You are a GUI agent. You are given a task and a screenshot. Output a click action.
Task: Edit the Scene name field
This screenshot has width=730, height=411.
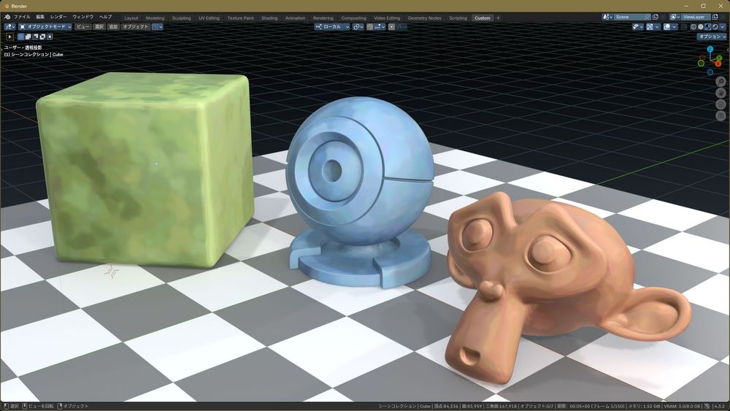coord(632,17)
